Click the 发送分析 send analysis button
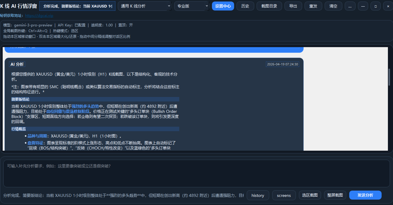 coord(365,195)
